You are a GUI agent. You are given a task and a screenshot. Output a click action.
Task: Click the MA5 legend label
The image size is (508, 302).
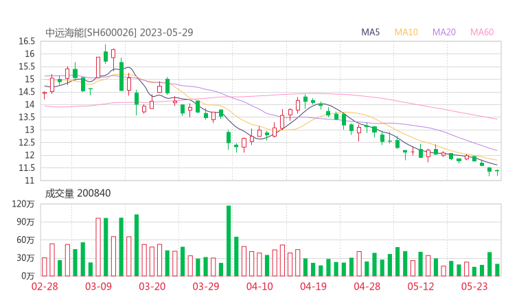tap(370, 32)
